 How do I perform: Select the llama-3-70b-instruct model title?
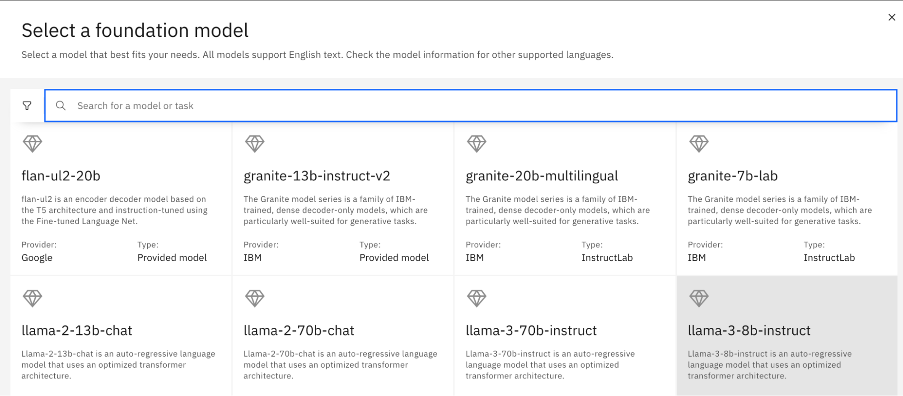(x=531, y=331)
